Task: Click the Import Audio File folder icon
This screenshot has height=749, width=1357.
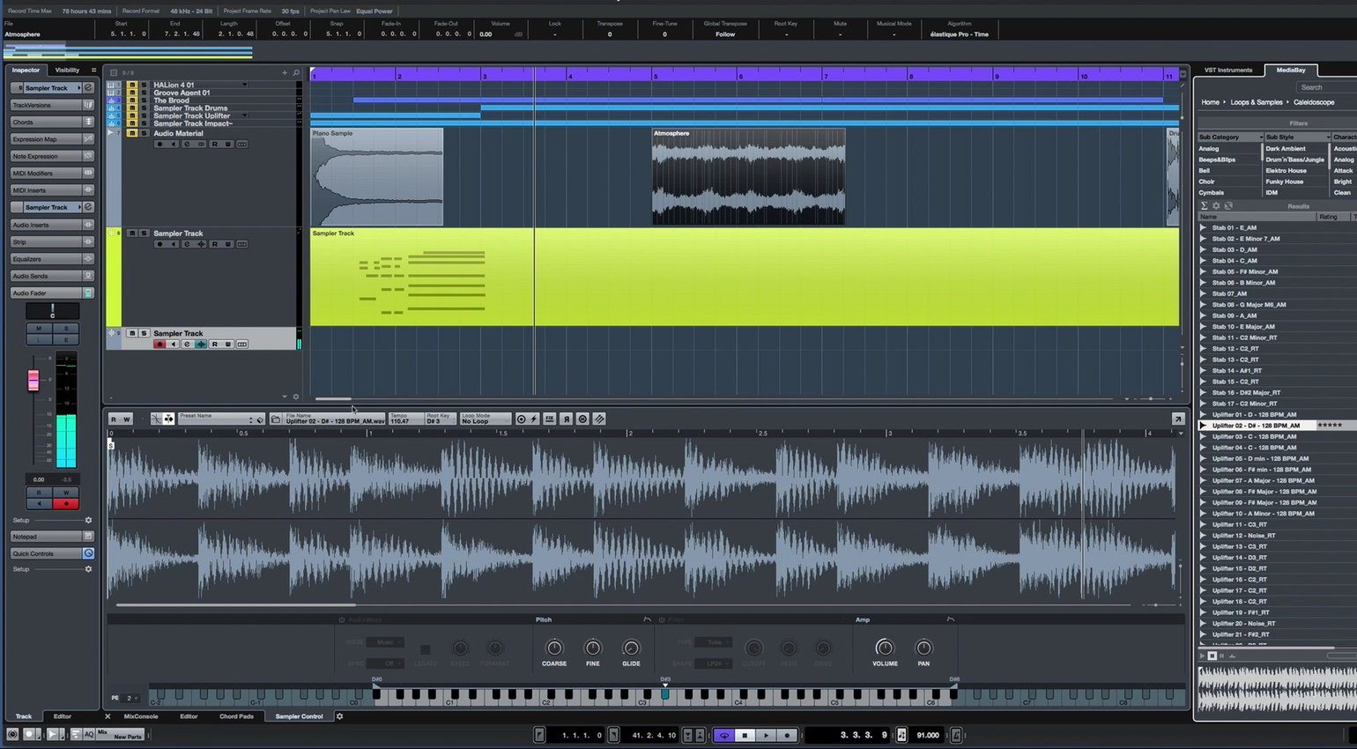Action: click(x=276, y=419)
